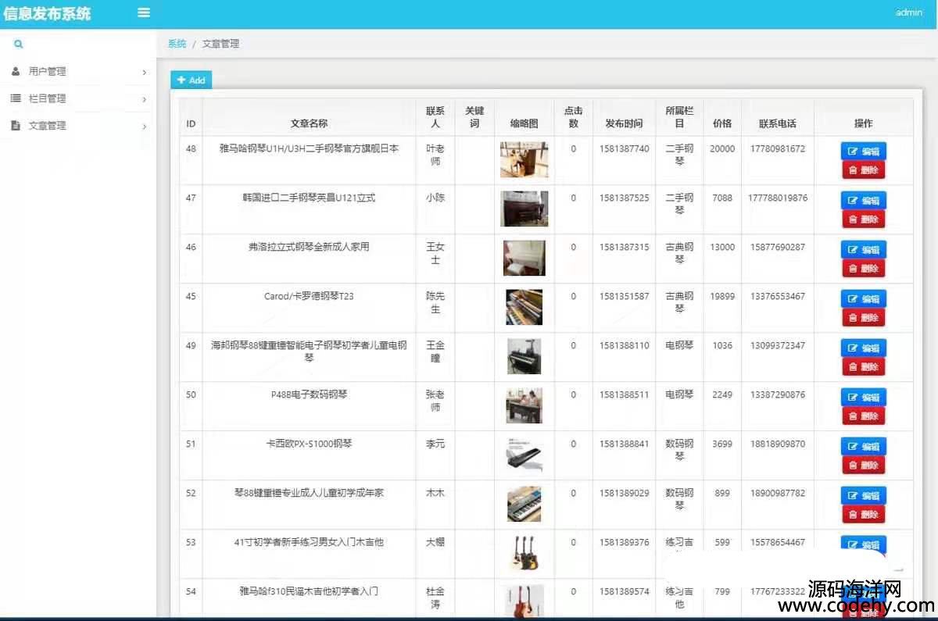Click the 发布时间 column header
The image size is (938, 621).
click(624, 123)
